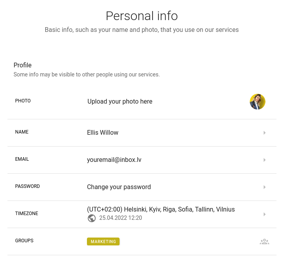Click the PASSWORD row label

tap(28, 186)
